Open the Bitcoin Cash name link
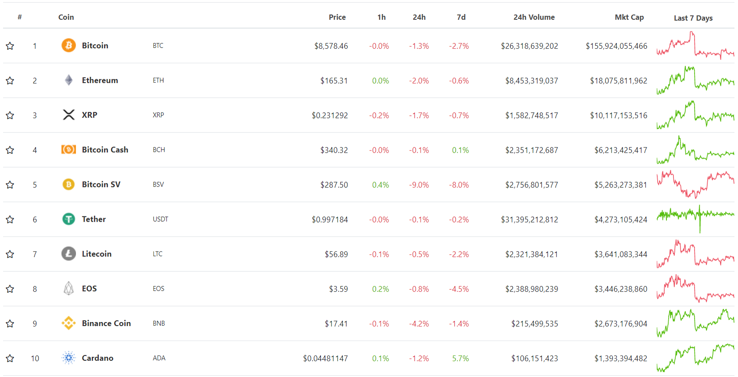 (x=105, y=150)
